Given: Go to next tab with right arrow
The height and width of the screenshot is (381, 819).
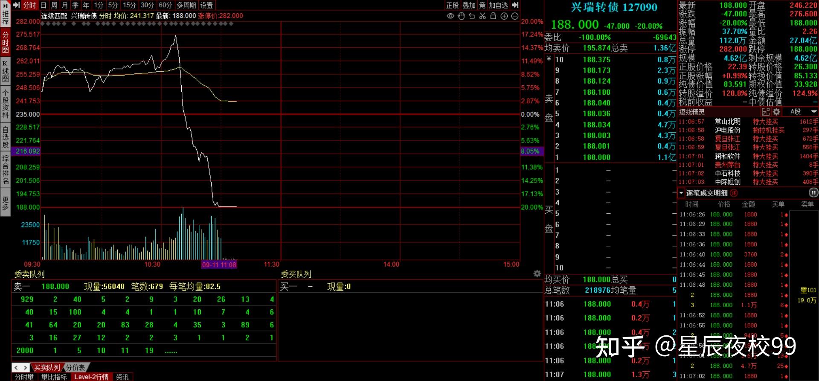Looking at the screenshot, I should point(25,367).
